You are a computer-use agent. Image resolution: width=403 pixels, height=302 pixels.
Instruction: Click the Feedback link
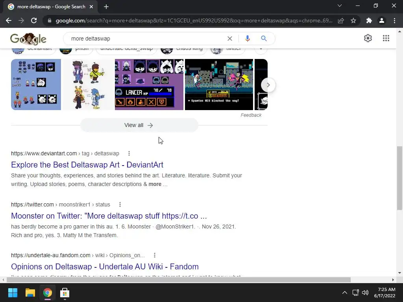(251, 115)
